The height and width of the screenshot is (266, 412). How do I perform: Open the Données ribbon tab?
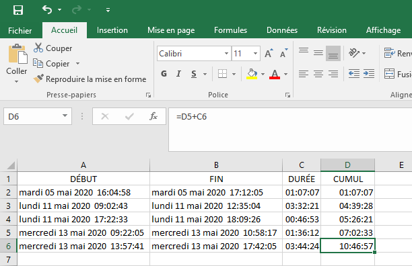tap(282, 30)
